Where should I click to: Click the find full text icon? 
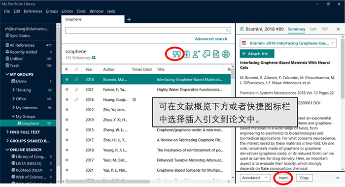pyautogui.click(x=216, y=54)
